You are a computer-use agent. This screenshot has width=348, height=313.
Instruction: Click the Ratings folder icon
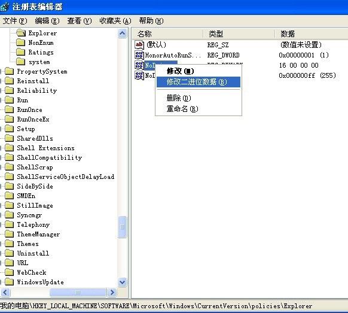[21, 52]
